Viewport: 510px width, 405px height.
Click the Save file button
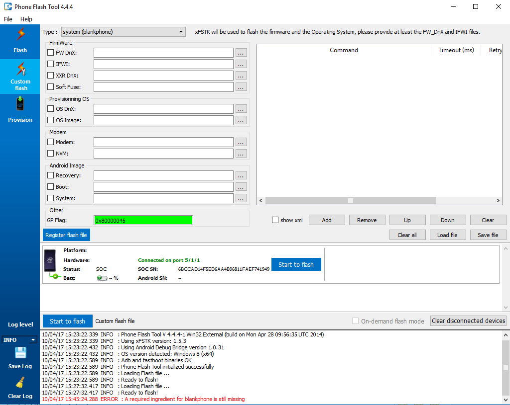point(488,235)
